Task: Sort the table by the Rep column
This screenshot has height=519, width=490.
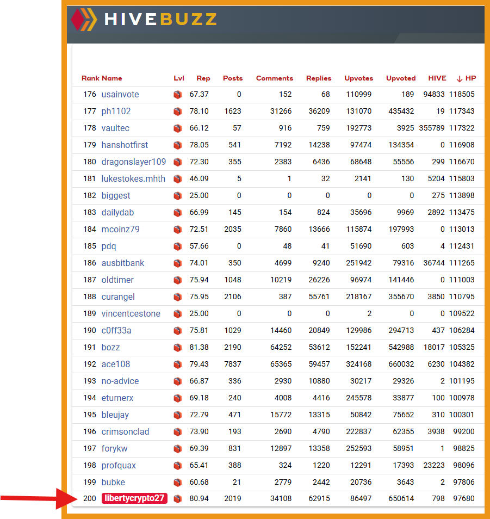Action: (203, 78)
